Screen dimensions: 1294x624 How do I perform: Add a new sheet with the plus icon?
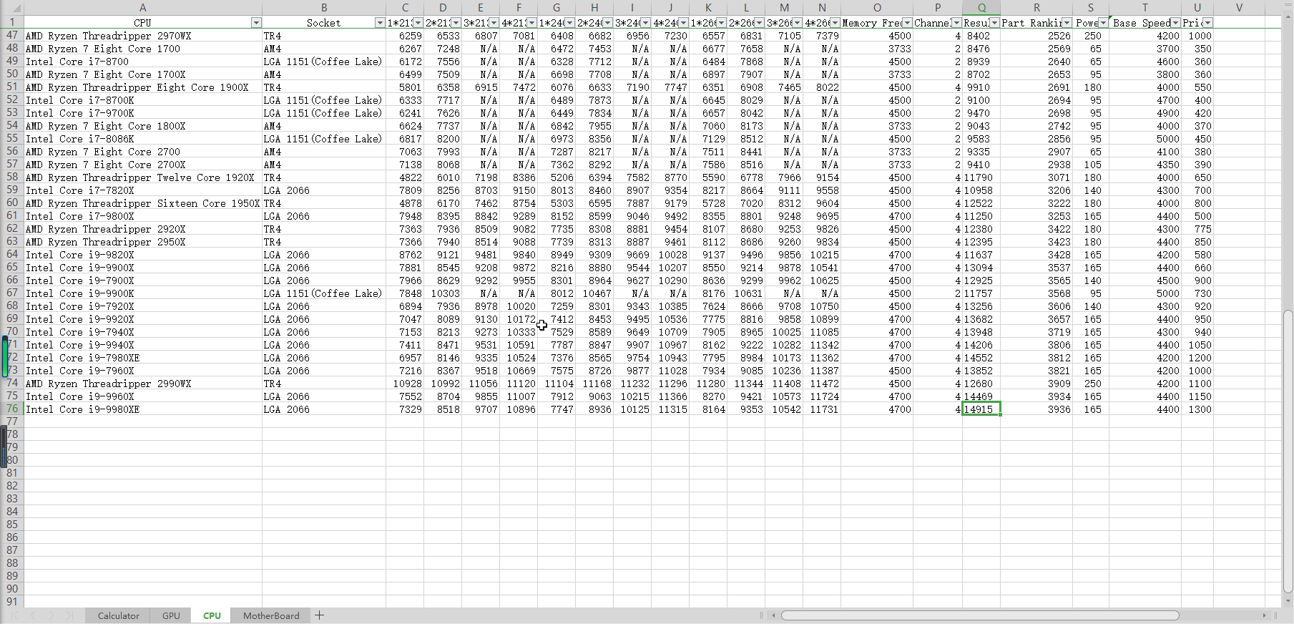pyautogui.click(x=320, y=615)
